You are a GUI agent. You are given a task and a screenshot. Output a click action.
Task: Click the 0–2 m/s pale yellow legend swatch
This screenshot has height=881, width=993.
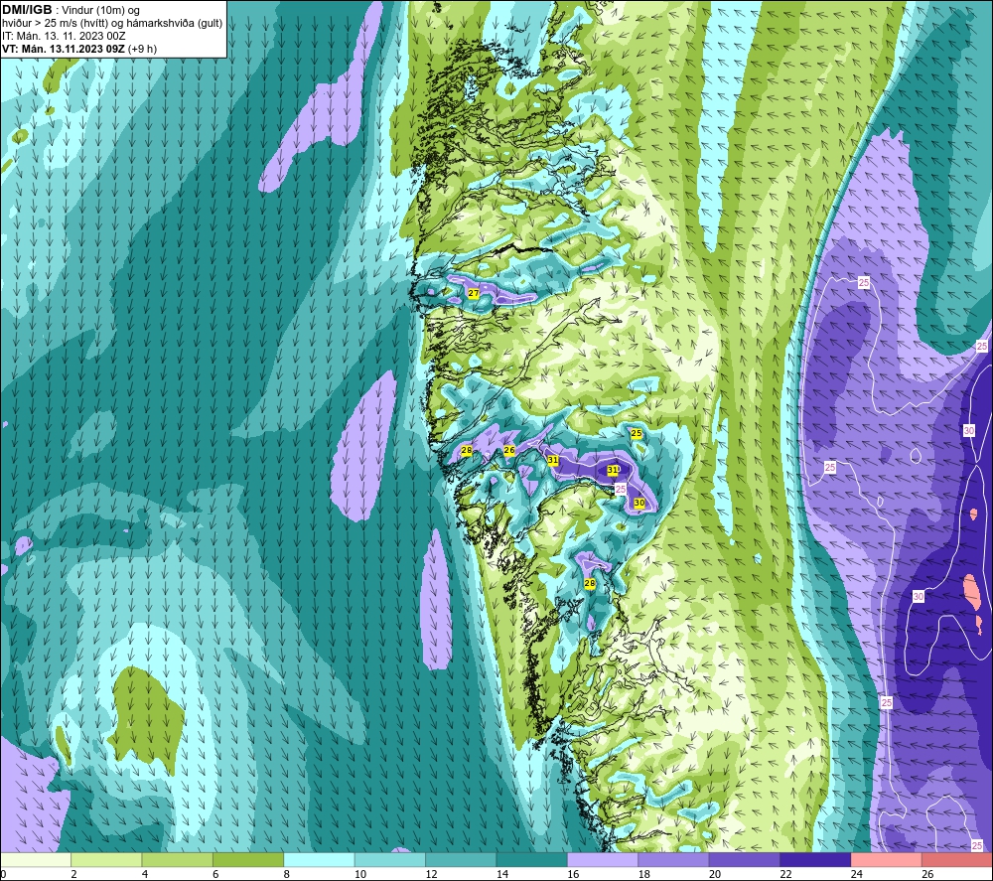36,859
